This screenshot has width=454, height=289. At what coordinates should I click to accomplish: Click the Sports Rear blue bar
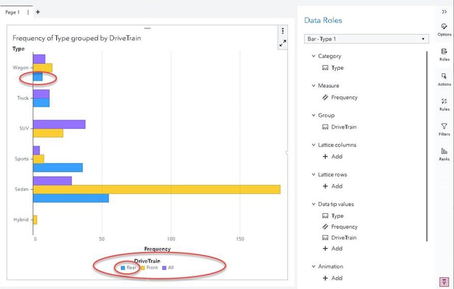58,167
